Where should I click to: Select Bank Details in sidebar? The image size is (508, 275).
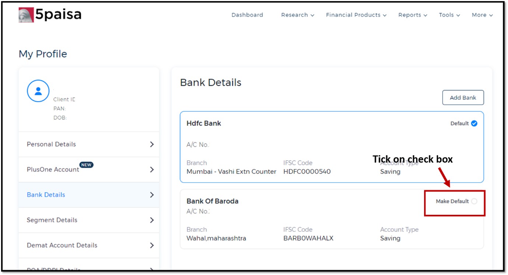click(x=89, y=195)
